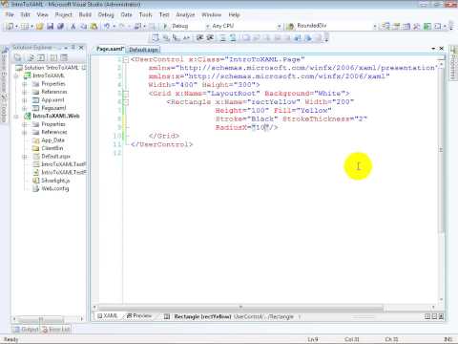458x344 pixels.
Task: Open the Debug configuration dropdown
Action: click(207, 26)
